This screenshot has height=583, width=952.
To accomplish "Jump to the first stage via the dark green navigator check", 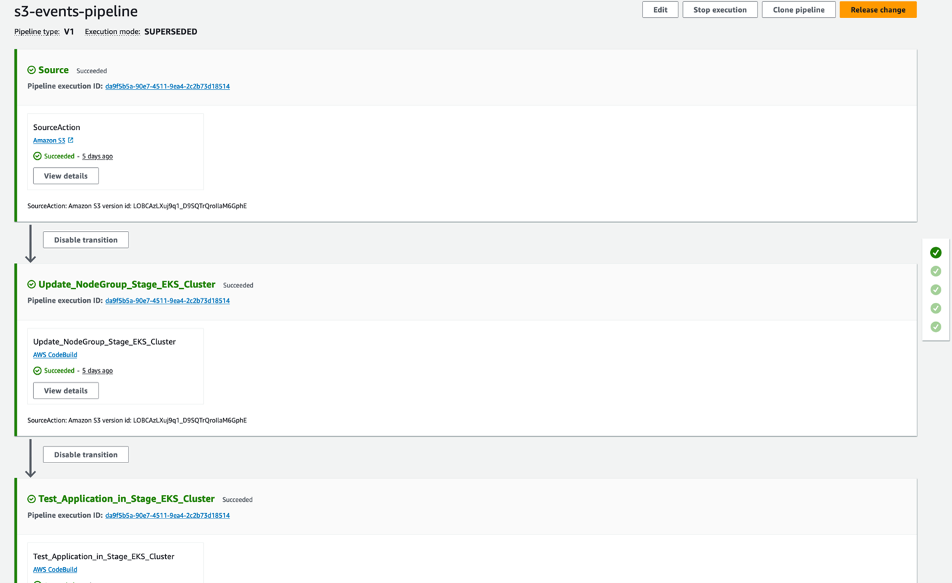I will click(x=935, y=252).
